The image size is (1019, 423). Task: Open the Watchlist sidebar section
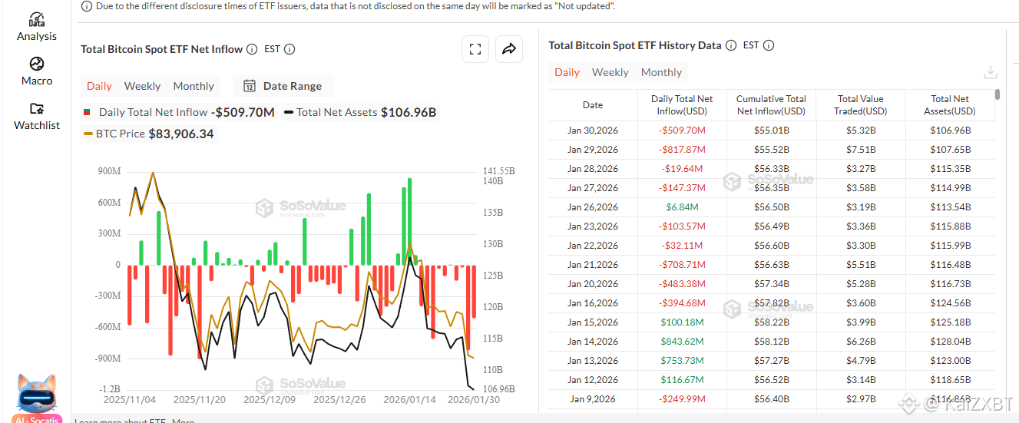37,116
